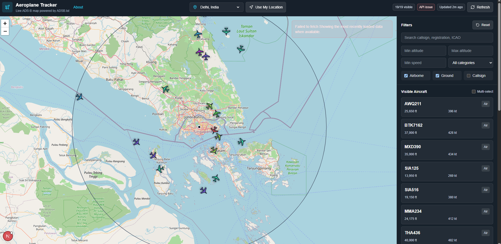The height and width of the screenshot is (244, 501).
Task: Select the red aircraft over Singapore
Action: [214, 129]
